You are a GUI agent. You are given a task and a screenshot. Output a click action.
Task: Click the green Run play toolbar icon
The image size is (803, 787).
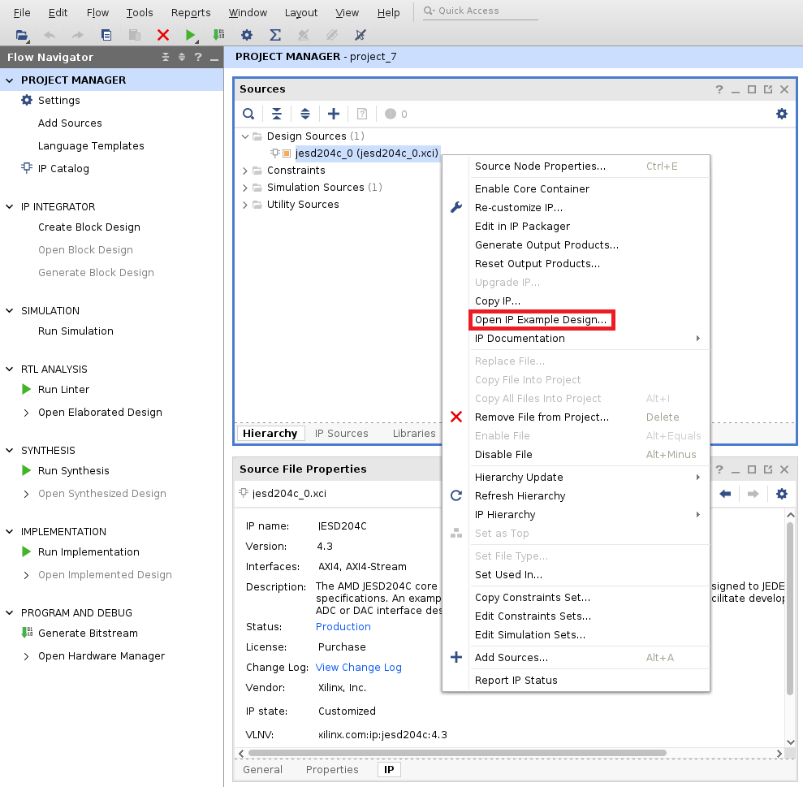click(190, 35)
